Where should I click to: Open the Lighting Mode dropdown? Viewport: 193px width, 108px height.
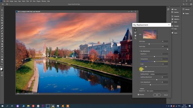pyautogui.click(x=159, y=74)
